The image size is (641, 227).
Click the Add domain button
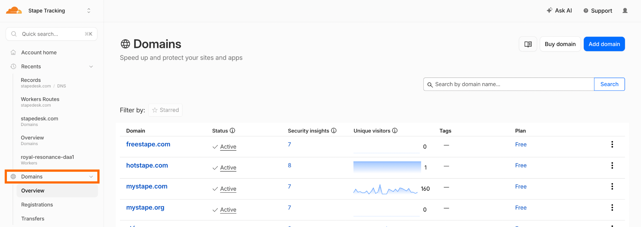pos(604,44)
